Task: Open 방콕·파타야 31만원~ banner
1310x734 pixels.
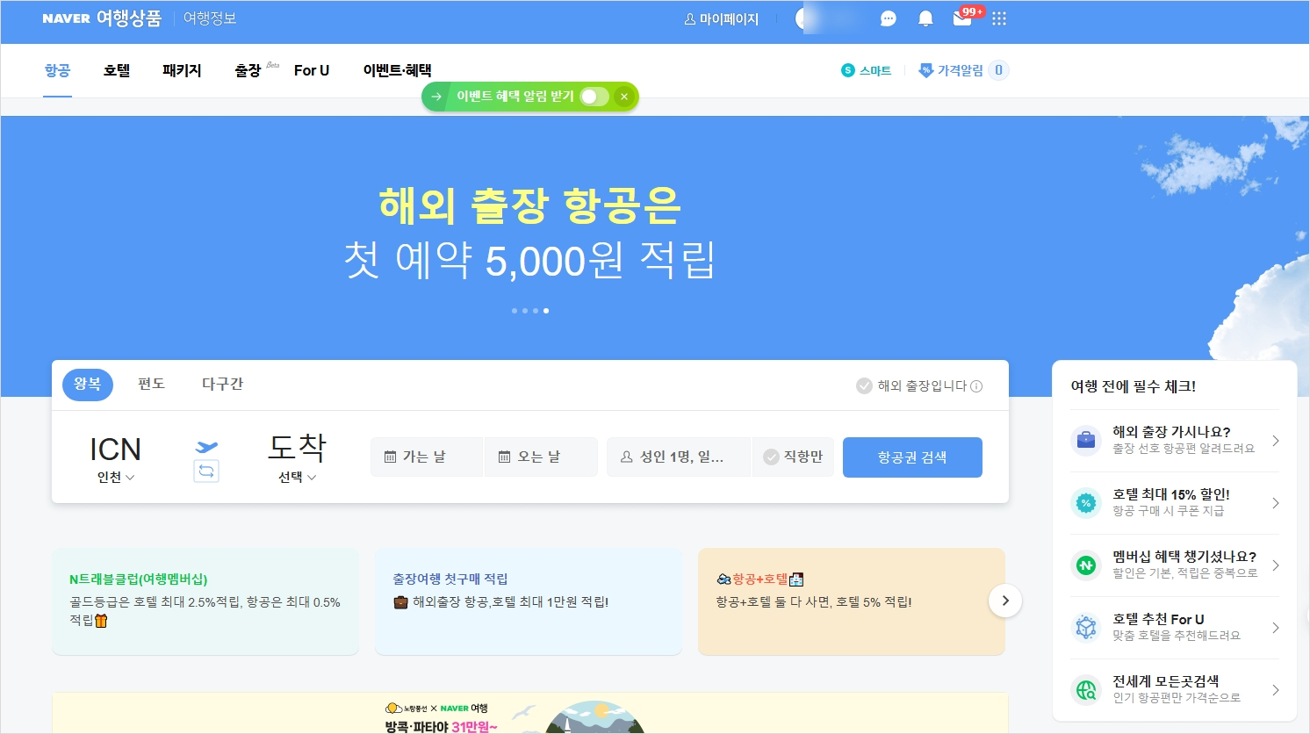Action: pyautogui.click(x=529, y=714)
